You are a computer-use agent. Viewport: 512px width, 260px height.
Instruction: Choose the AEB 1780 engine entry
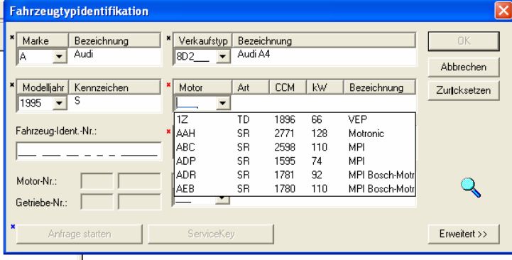pos(295,188)
